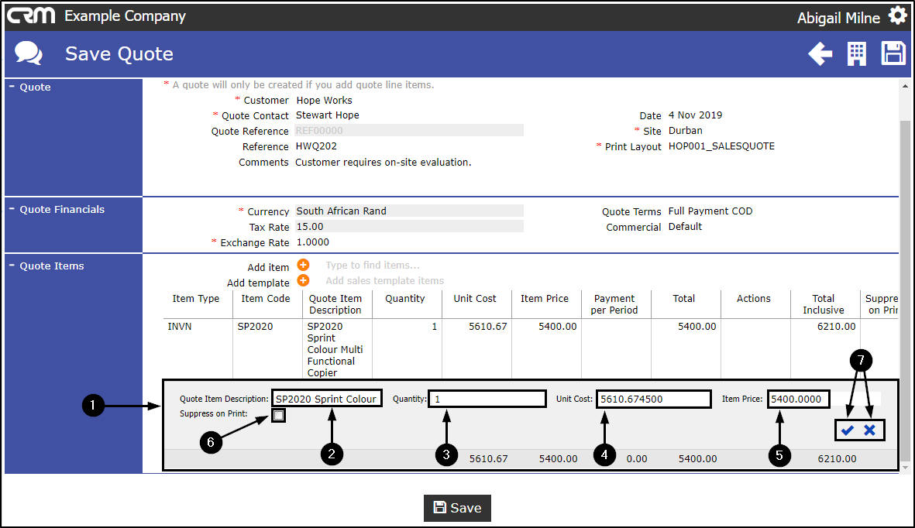
Task: Click the floppy disk save icon in header
Action: click(x=893, y=53)
